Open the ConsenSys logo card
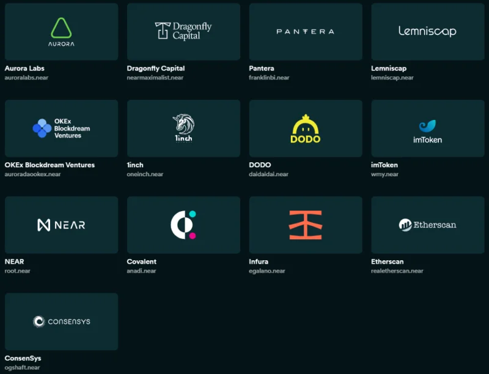This screenshot has width=489, height=374. click(x=62, y=321)
